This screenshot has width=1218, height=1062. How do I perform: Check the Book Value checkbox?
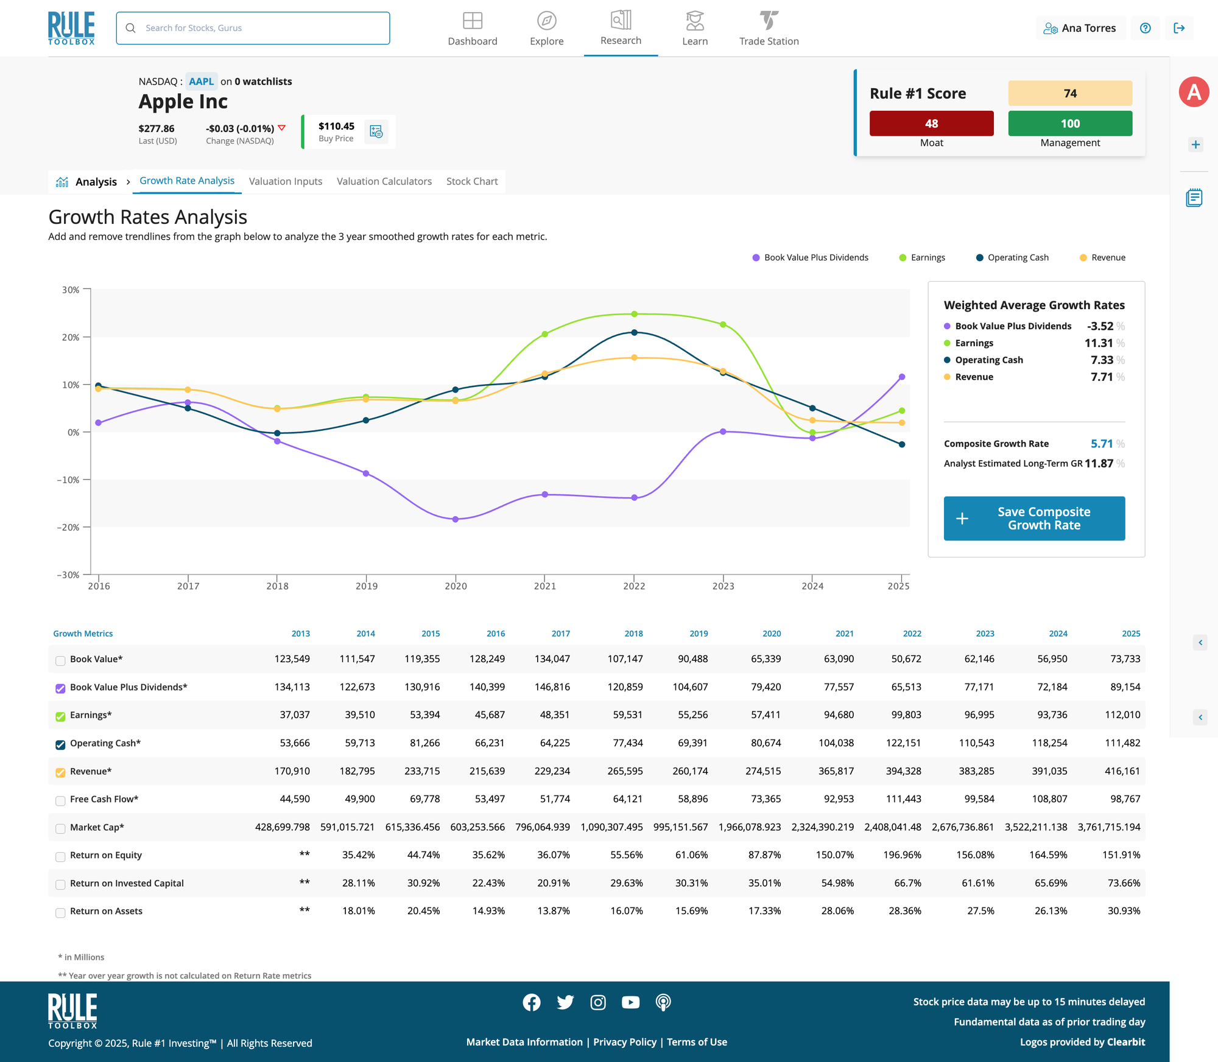click(60, 660)
